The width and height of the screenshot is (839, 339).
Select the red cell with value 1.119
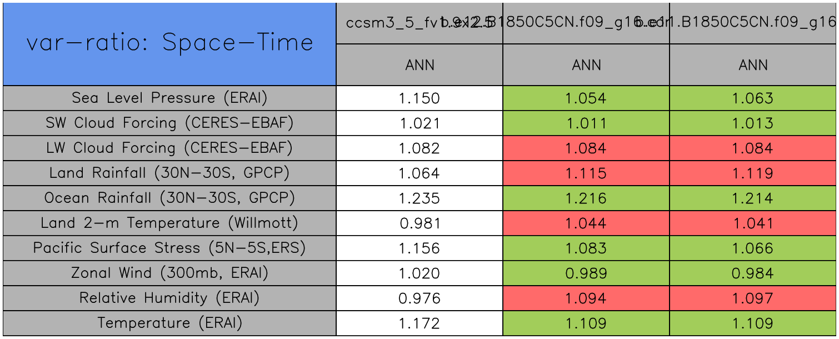[x=753, y=173]
